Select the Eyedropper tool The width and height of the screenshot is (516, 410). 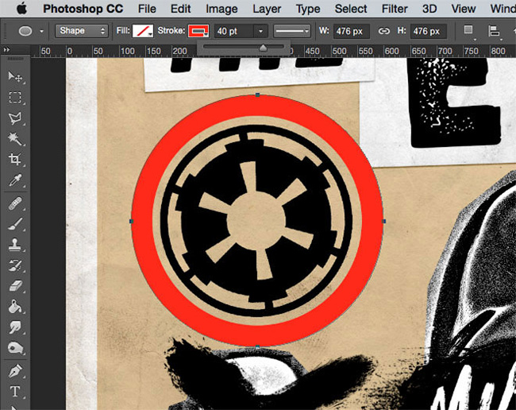pyautogui.click(x=15, y=180)
